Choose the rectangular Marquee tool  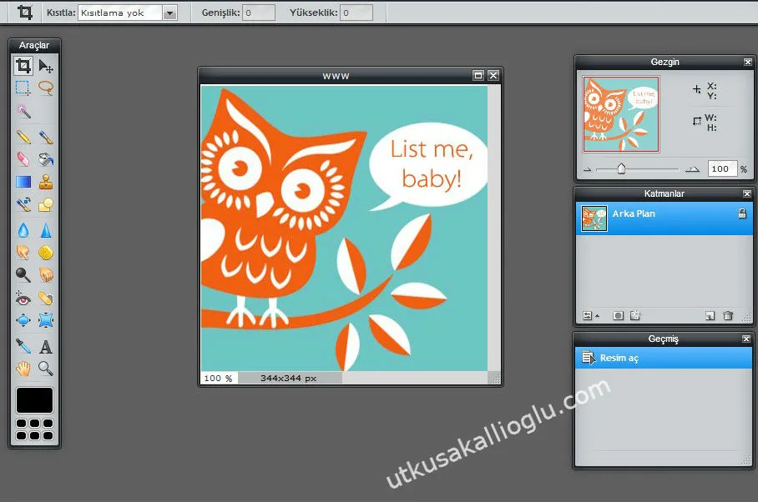tap(23, 88)
